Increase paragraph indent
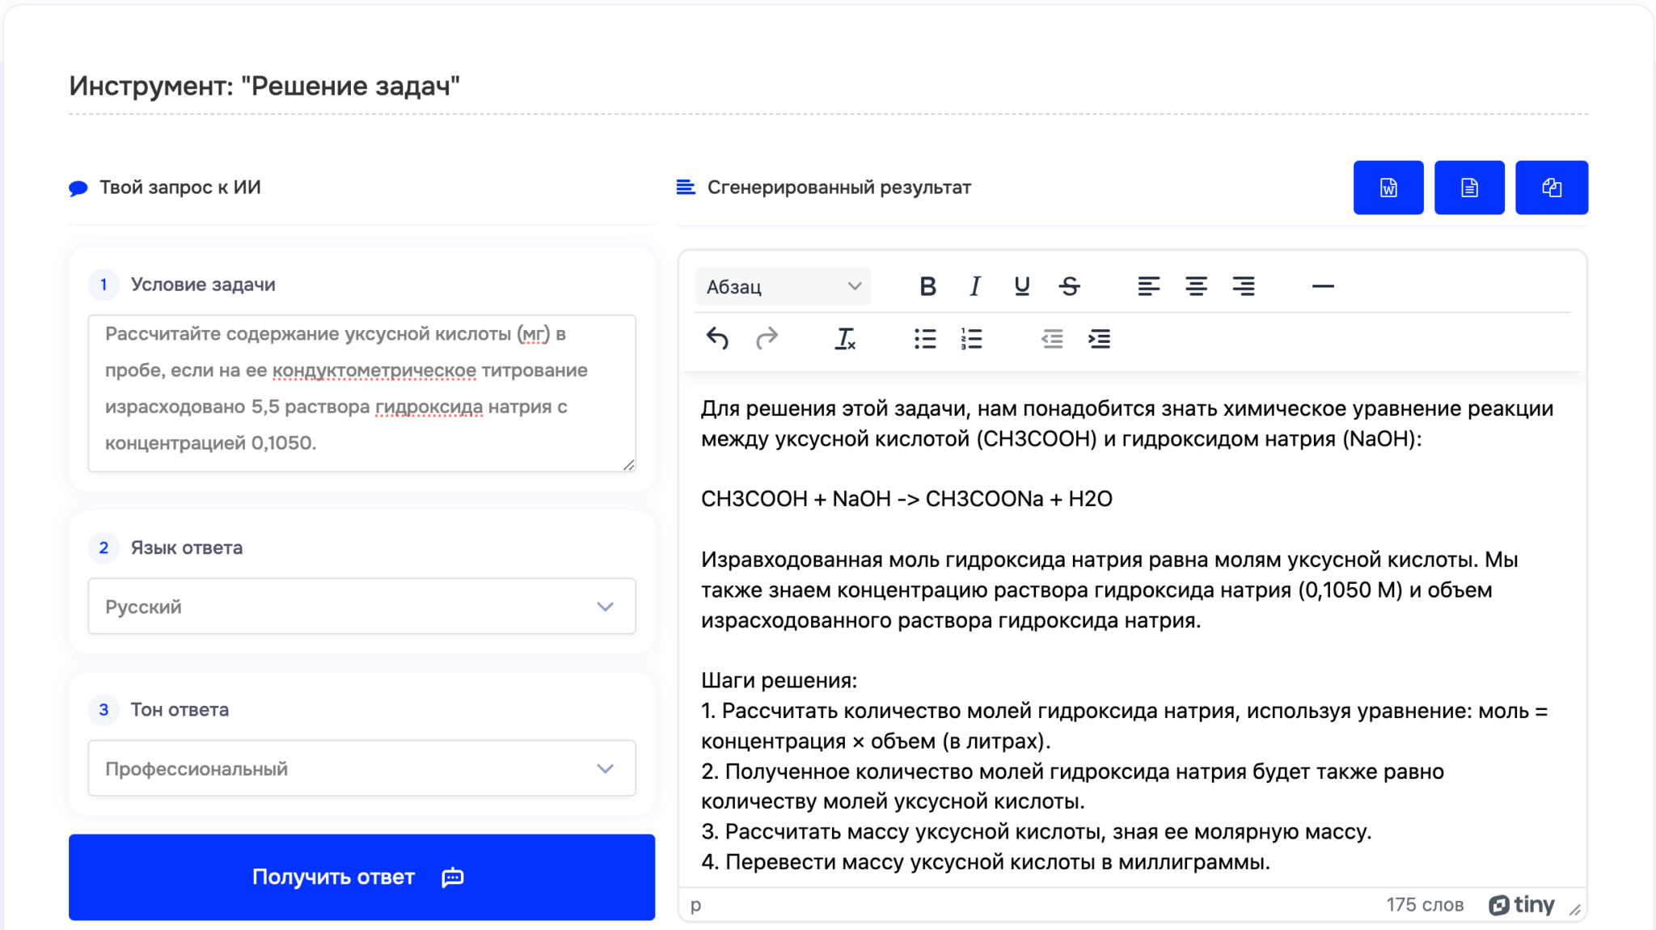The height and width of the screenshot is (930, 1656). [x=1099, y=338]
